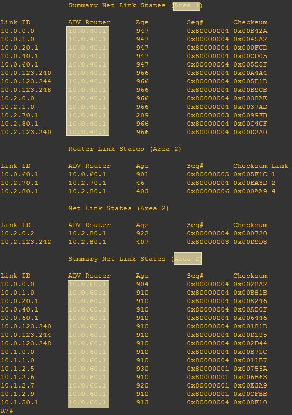Select checksum 0x008F10
This screenshot has height=415, width=292.
pos(250,403)
